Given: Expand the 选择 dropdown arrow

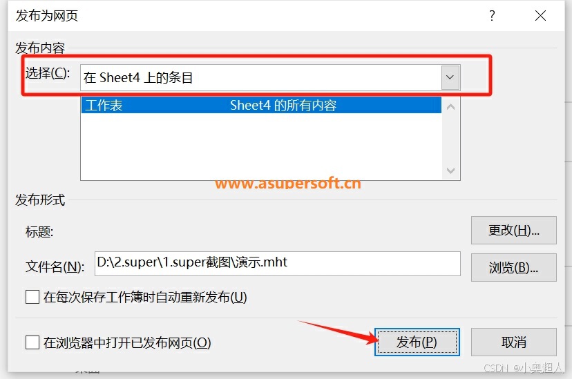Looking at the screenshot, I should click(450, 77).
